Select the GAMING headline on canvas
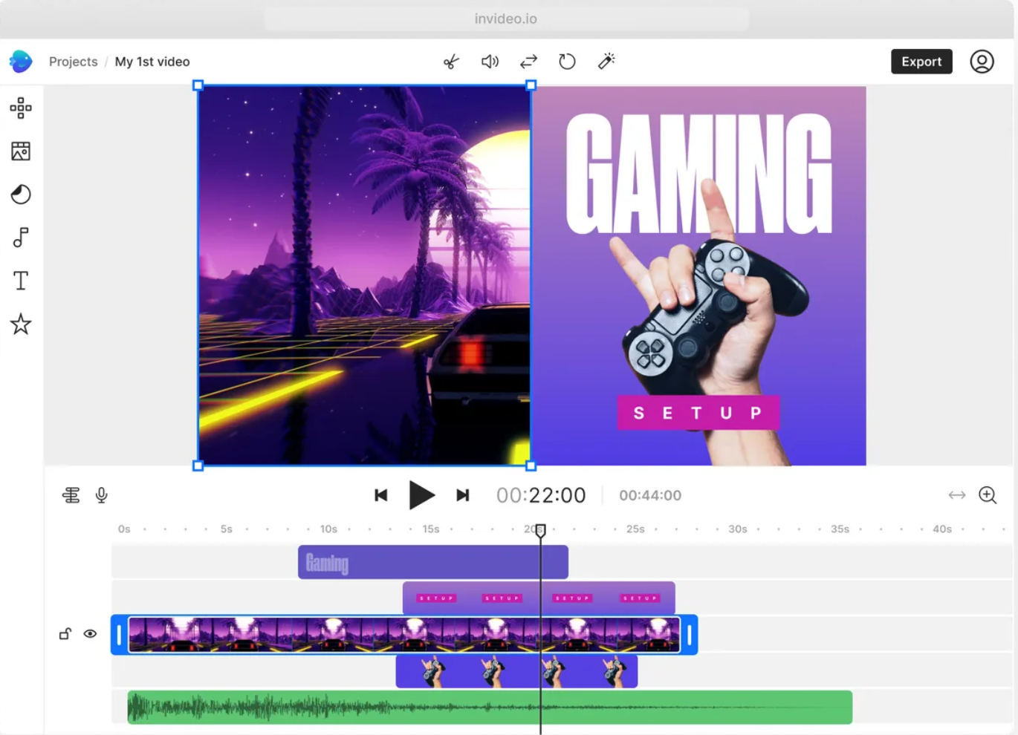Image resolution: width=1018 pixels, height=735 pixels. pos(699,174)
